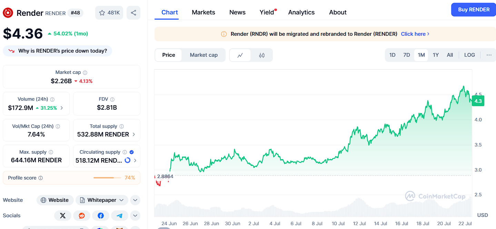The image size is (496, 229).
Task: Set chart range to 1D
Action: click(x=392, y=55)
